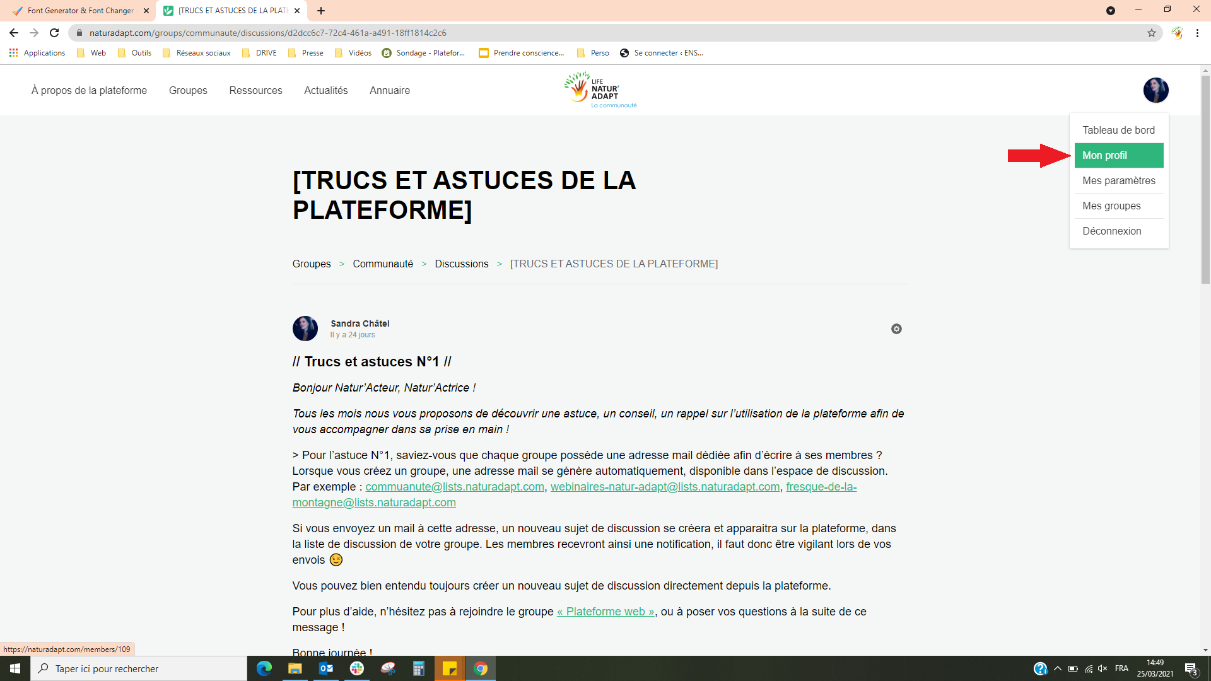The width and height of the screenshot is (1211, 681).
Task: Reload the page with refresh icon
Action: click(54, 33)
